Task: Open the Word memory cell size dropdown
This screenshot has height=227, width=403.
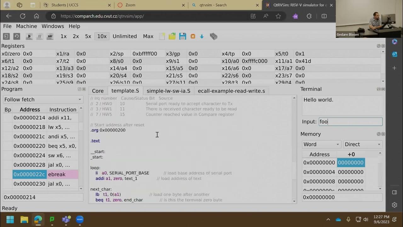Action: coord(321,144)
